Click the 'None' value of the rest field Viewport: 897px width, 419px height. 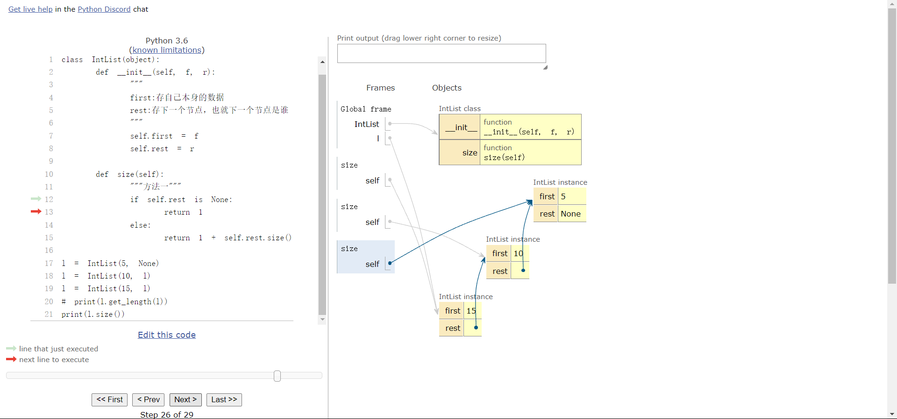click(x=571, y=214)
